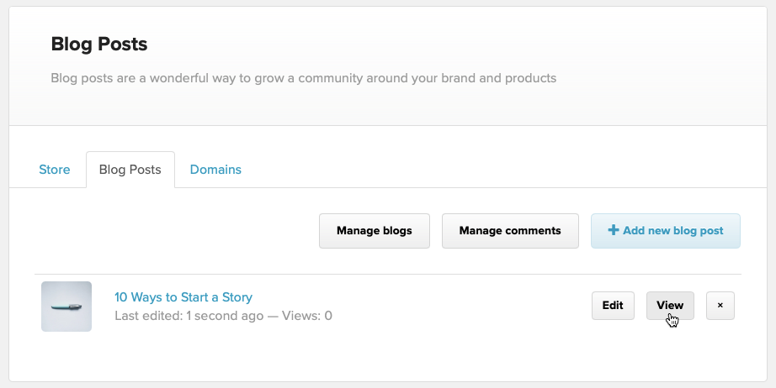Delete the post with the × button
Viewport: 776px width, 388px height.
click(720, 306)
